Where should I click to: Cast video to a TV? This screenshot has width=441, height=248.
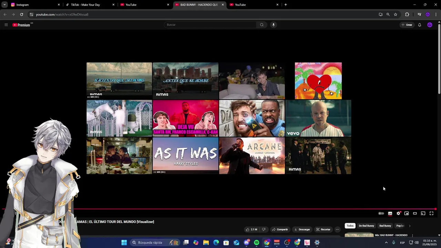tap(423, 214)
